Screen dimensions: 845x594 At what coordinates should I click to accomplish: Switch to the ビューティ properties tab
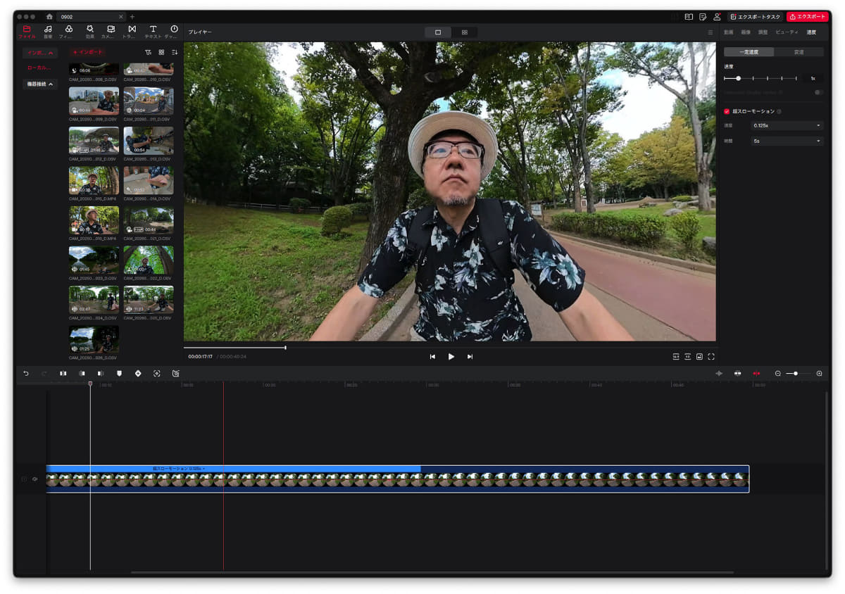click(x=787, y=32)
